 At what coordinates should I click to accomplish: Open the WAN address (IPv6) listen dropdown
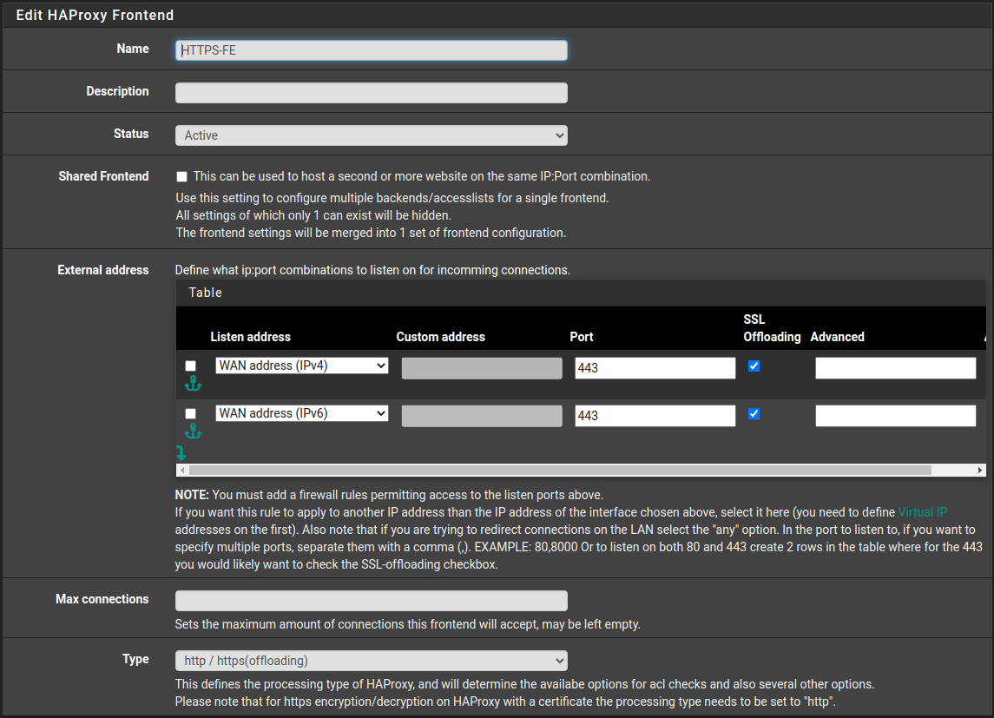(301, 413)
